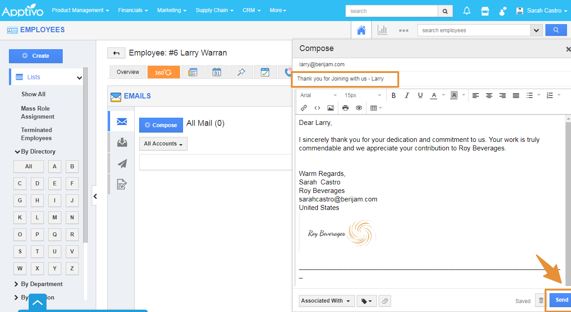571x312 pixels.
Task: Click the Create employee button
Action: pyautogui.click(x=36, y=56)
